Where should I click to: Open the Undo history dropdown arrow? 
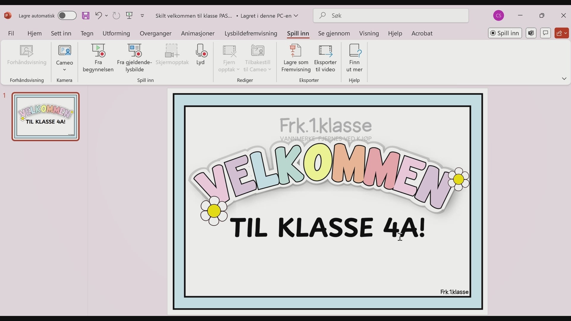(106, 15)
